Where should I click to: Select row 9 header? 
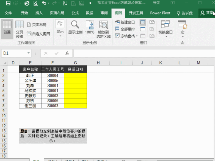click(3, 111)
